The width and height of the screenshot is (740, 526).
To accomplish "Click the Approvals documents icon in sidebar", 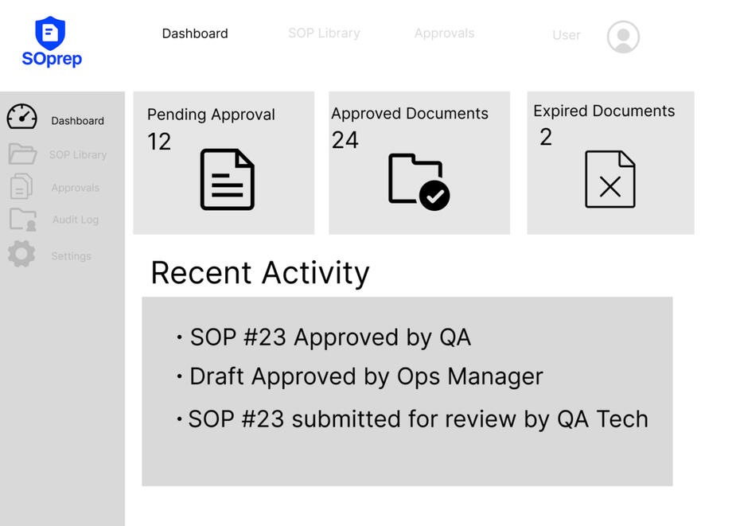I will 21,186.
